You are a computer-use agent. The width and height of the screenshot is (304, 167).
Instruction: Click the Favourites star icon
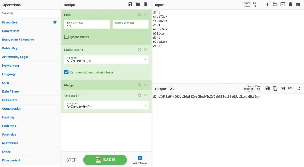55,22
